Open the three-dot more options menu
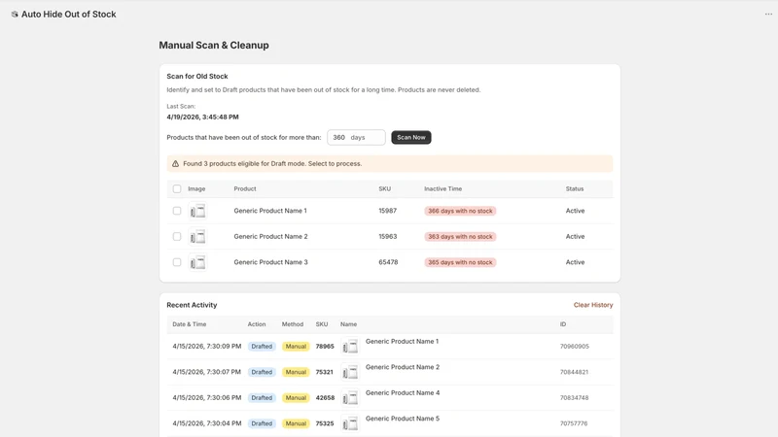The image size is (778, 437). point(768,15)
